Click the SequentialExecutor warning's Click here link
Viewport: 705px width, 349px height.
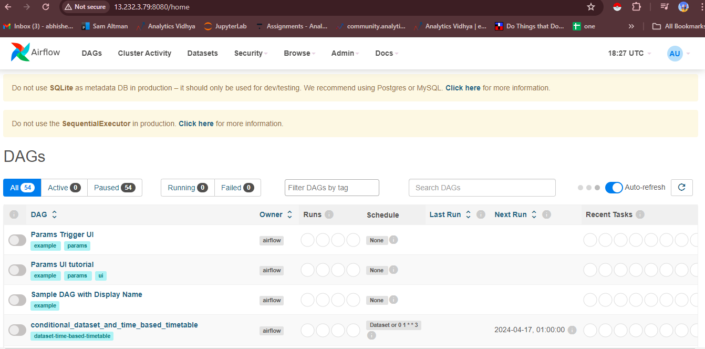coord(196,124)
